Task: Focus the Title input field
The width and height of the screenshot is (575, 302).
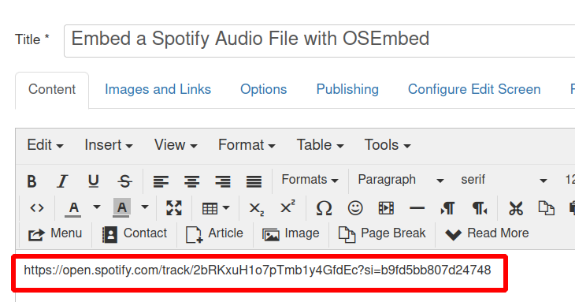Action: [x=319, y=41]
